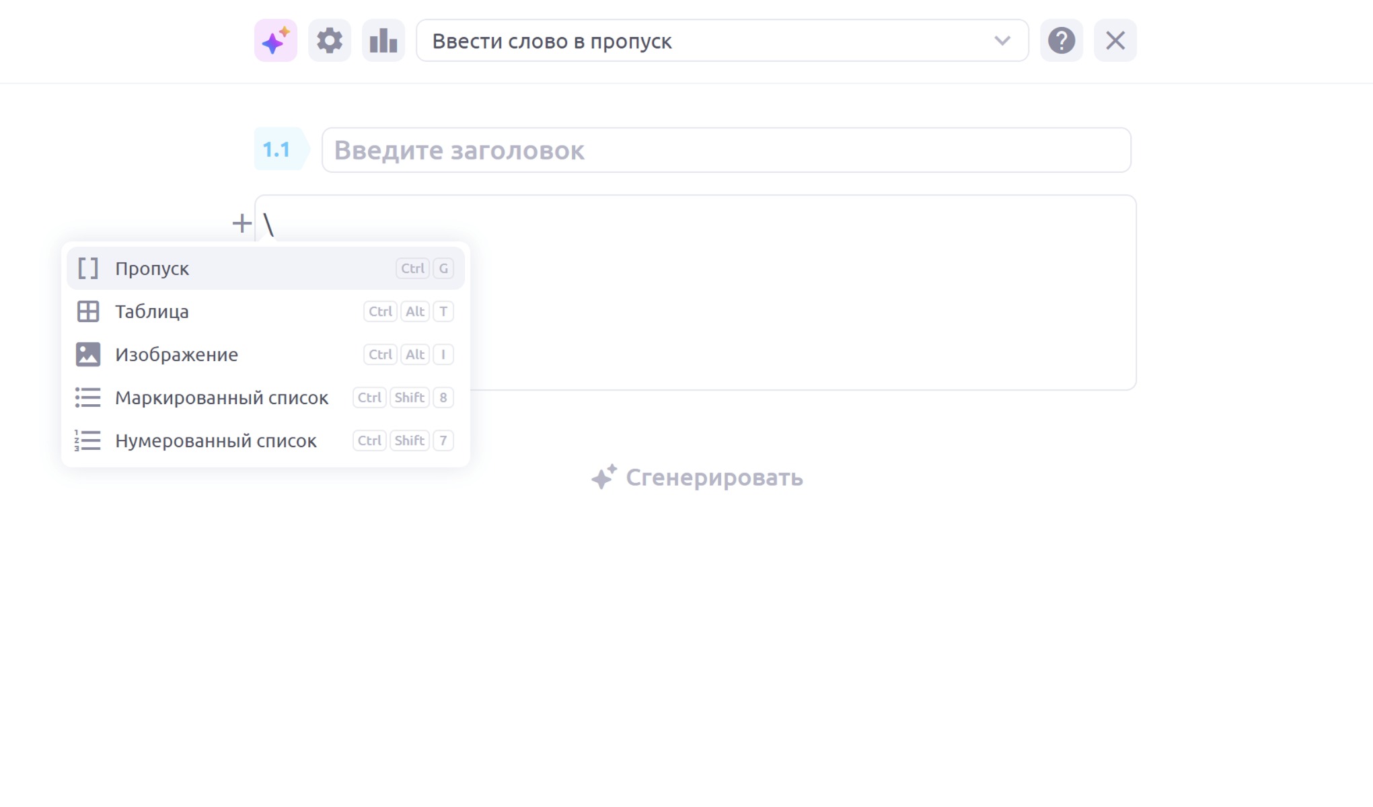Open the settings gear
The image size is (1373, 807).
[x=330, y=40]
